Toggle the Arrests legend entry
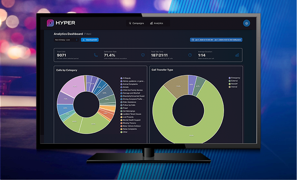Viewport: 297px width, 180px height. tap(124, 87)
